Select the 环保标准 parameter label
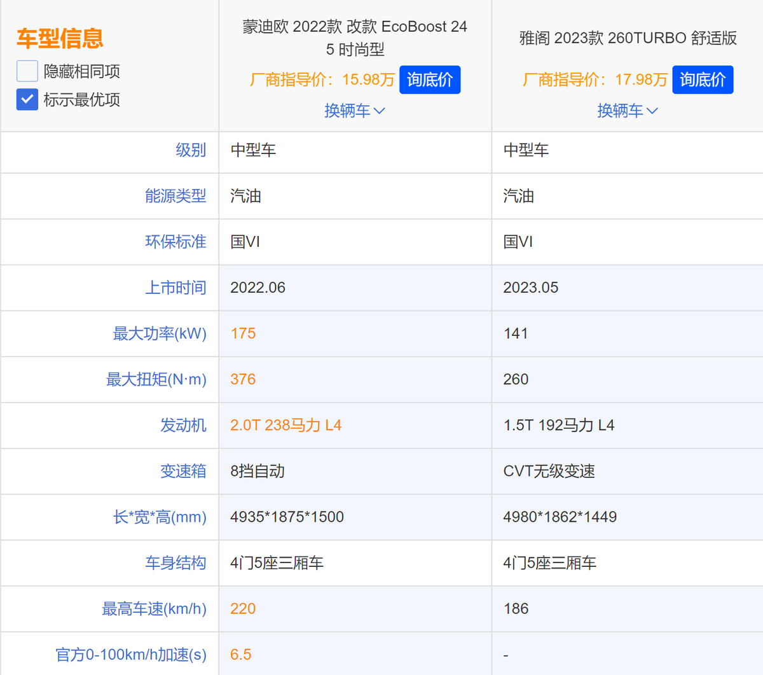The image size is (763, 675). [x=175, y=242]
